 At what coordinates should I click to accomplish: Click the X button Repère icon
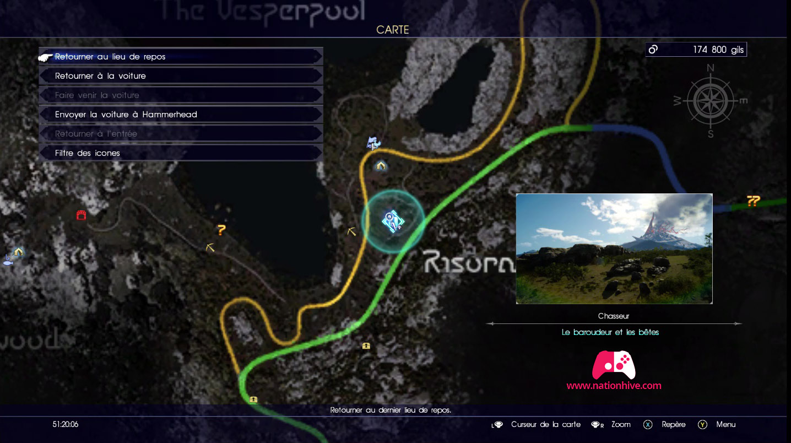pyautogui.click(x=648, y=425)
